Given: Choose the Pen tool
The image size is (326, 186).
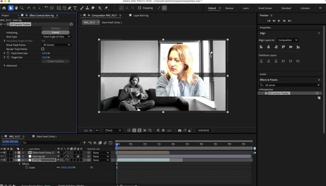Looking at the screenshot, I should pyautogui.click(x=70, y=8).
